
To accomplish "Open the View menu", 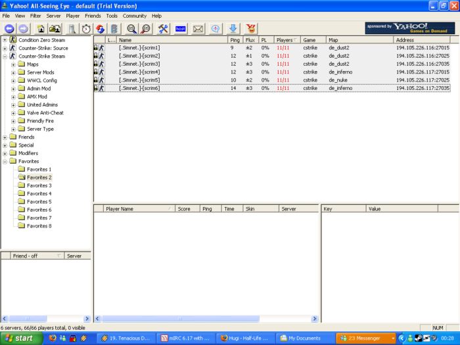I will tap(20, 16).
